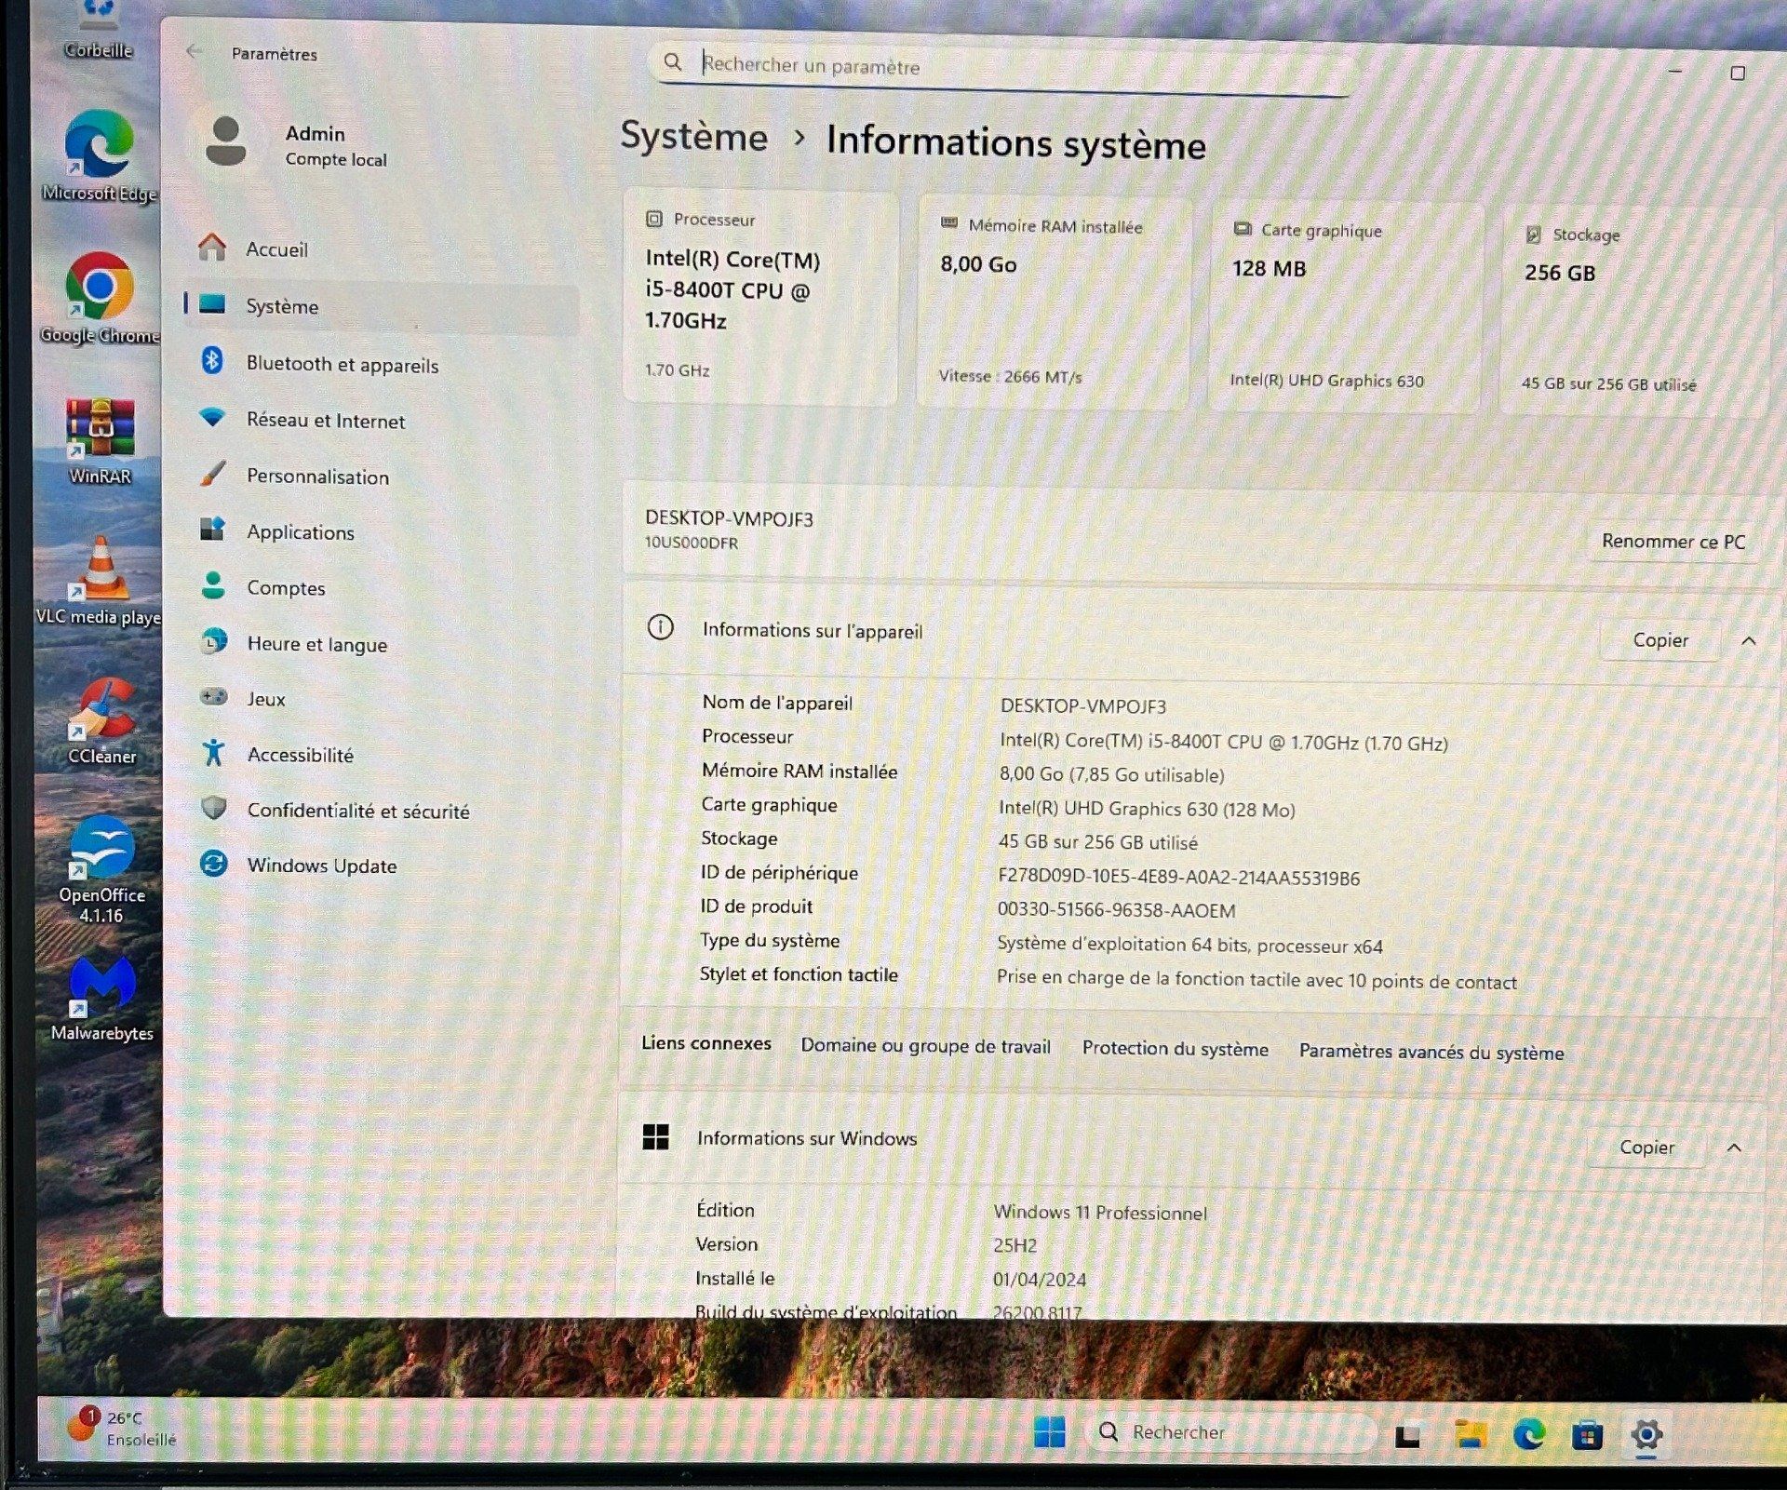Open the Jeux gaming settings
Viewport: 1787px width, 1490px height.
(x=266, y=699)
